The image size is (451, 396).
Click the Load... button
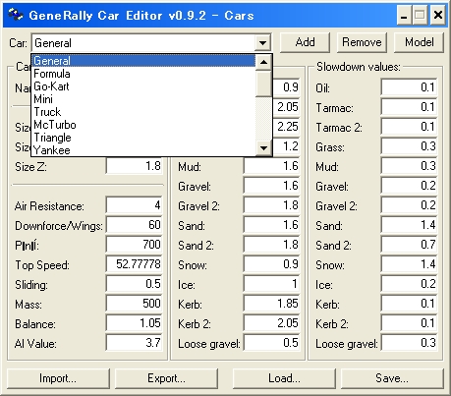coord(284,378)
